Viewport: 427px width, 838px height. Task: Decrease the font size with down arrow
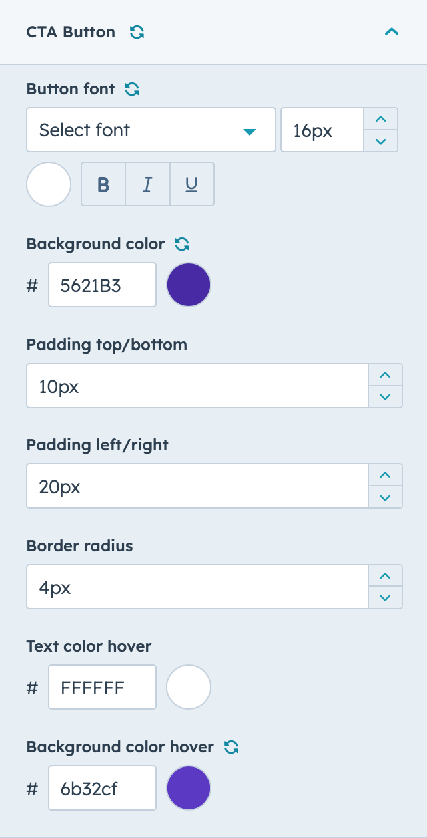pos(380,141)
